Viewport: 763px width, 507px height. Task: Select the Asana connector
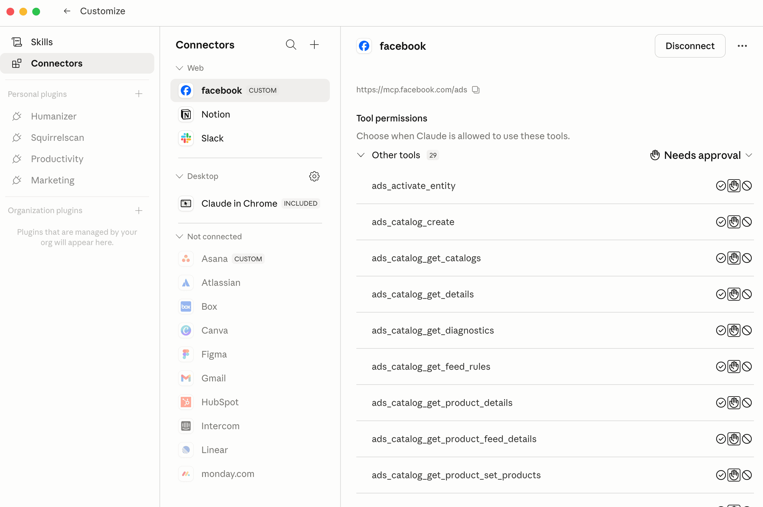(x=250, y=259)
